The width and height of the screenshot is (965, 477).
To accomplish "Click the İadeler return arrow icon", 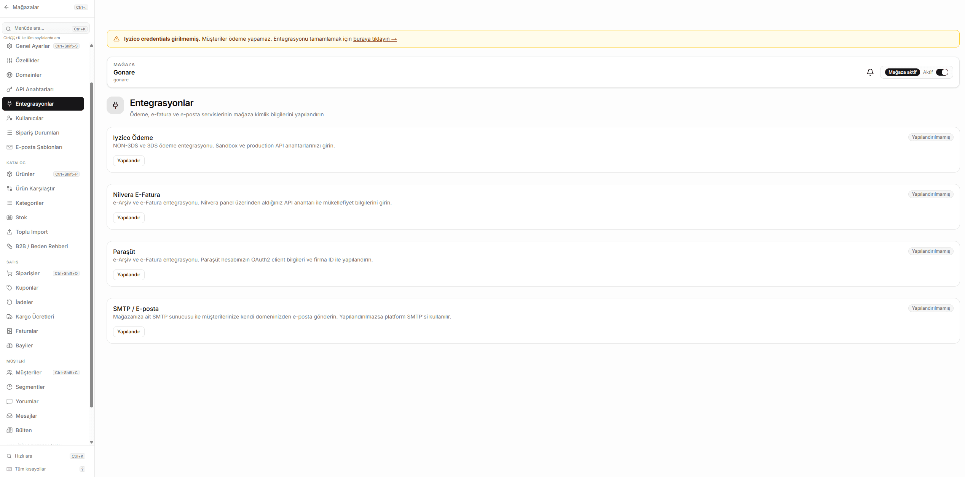I will coord(10,302).
